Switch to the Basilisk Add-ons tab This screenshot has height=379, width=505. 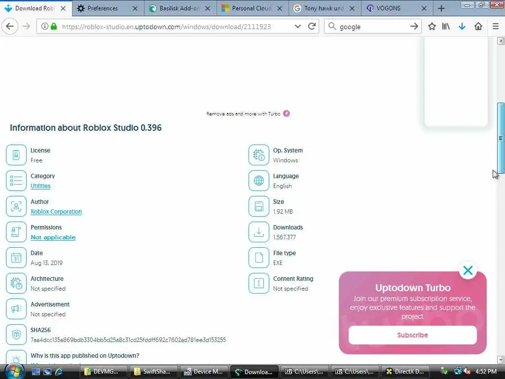point(180,8)
